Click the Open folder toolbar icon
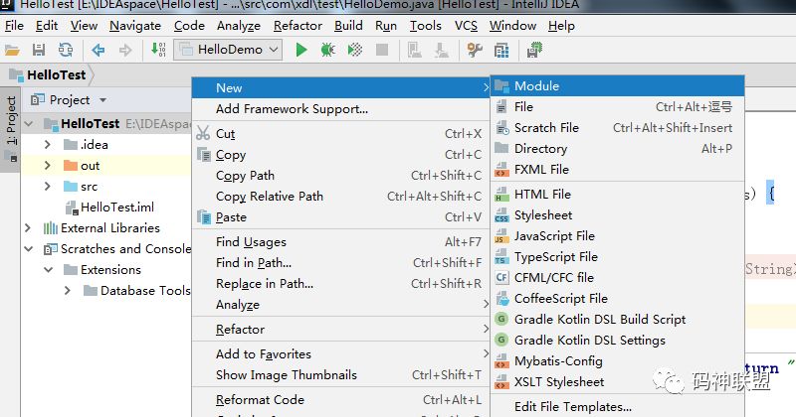 pyautogui.click(x=13, y=50)
